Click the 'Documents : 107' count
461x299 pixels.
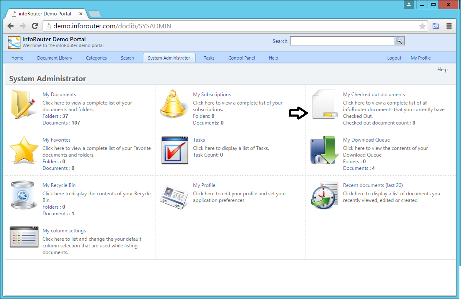[x=61, y=123]
